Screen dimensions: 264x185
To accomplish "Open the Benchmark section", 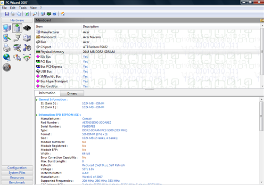I will click(17, 182).
